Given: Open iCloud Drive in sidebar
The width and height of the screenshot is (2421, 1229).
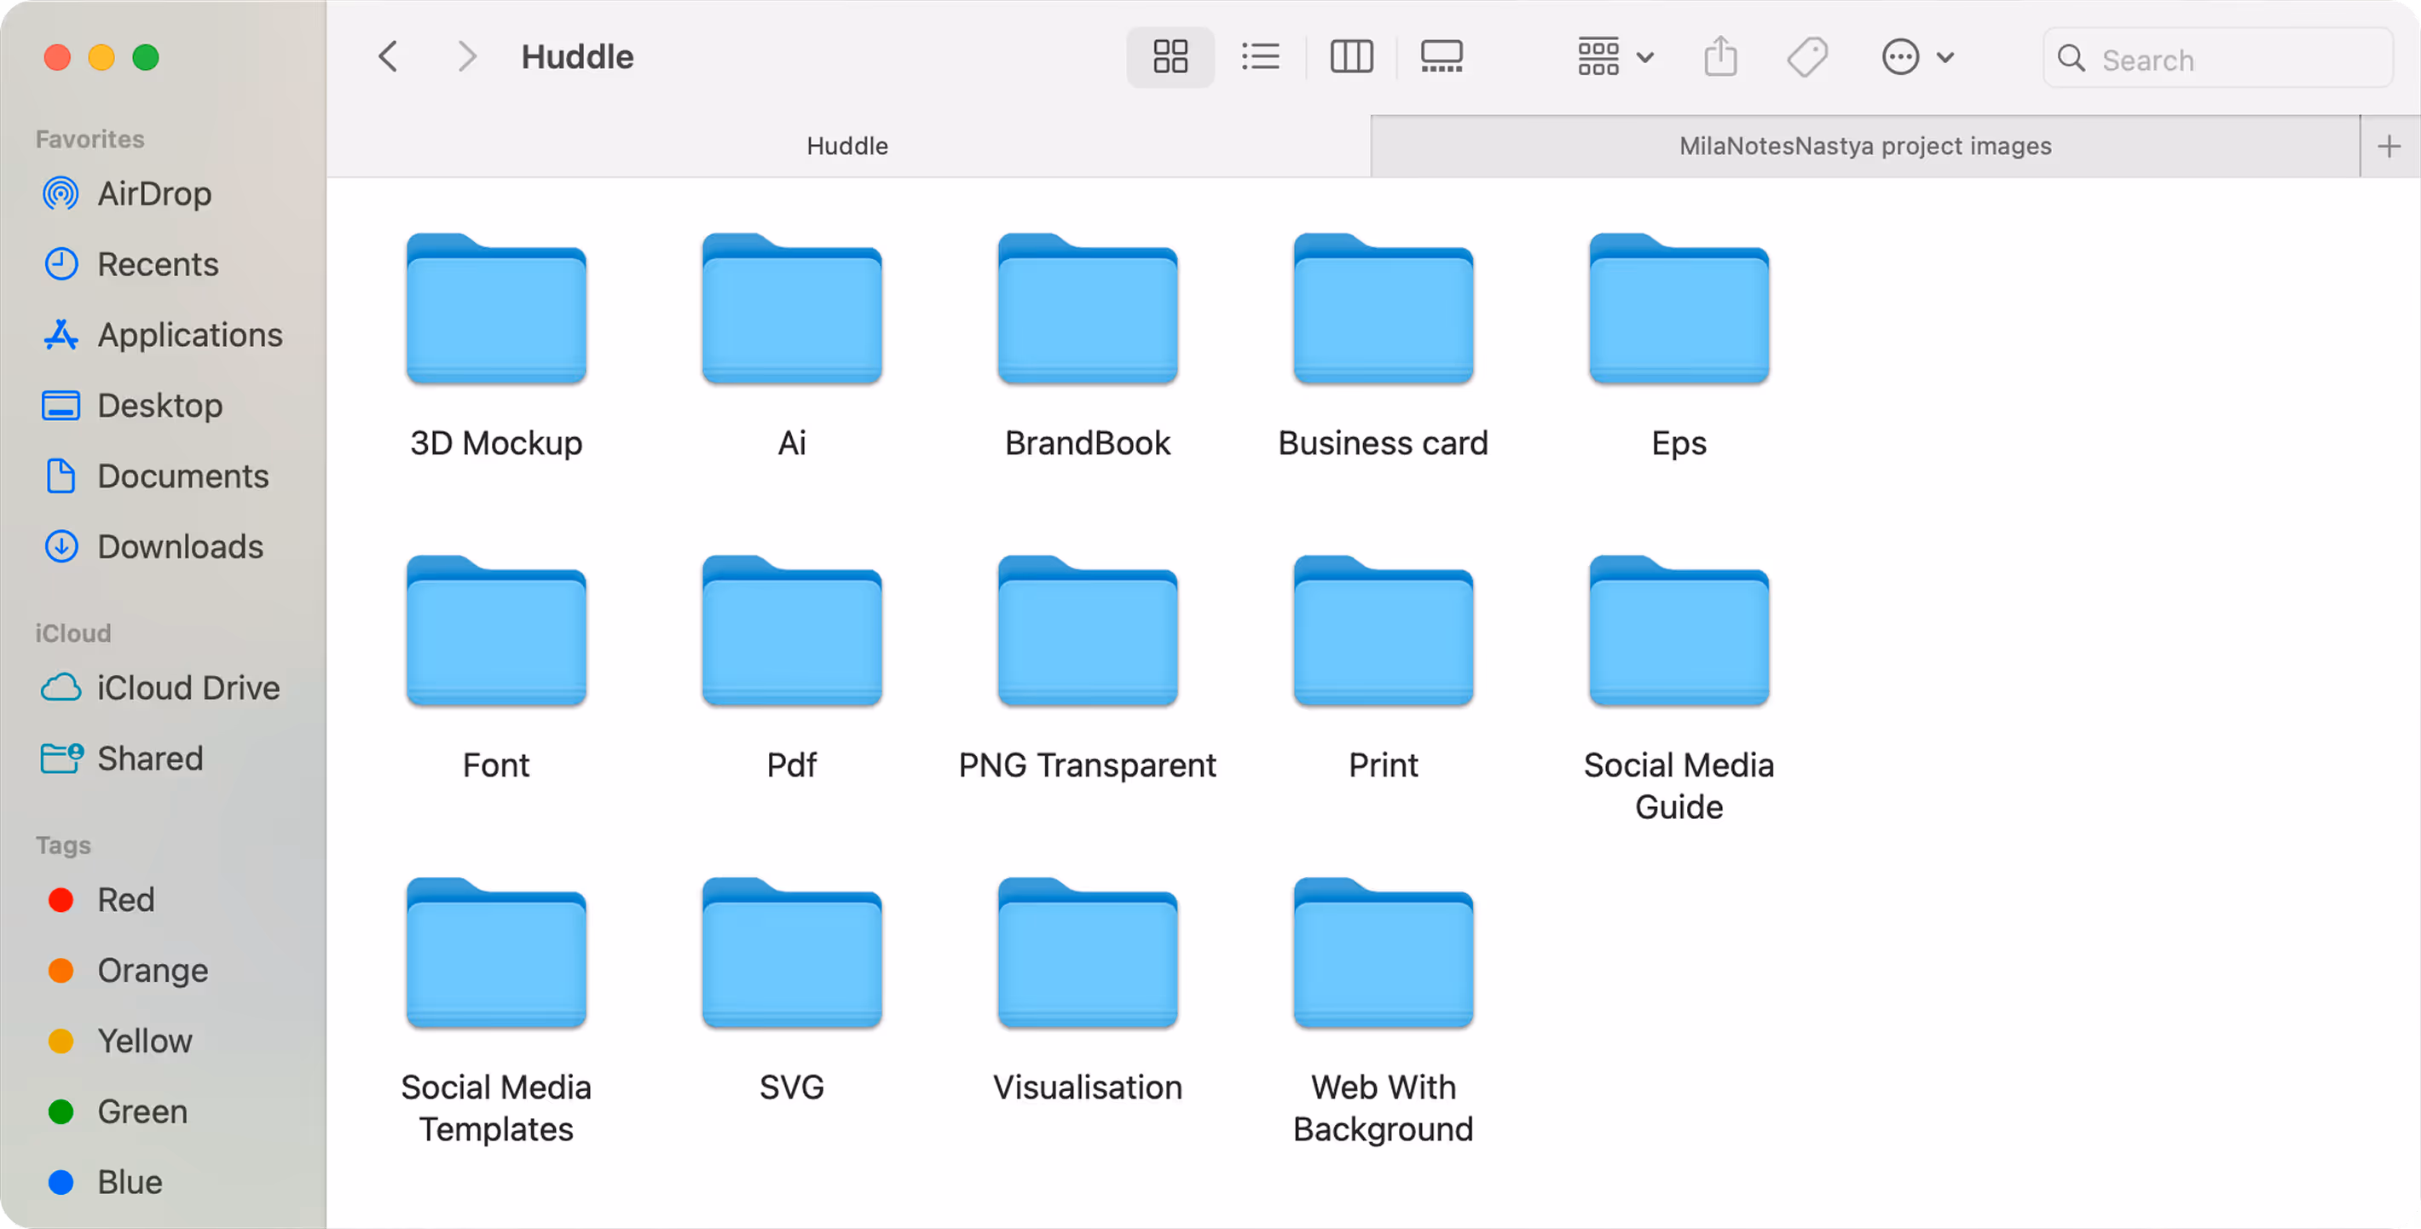Looking at the screenshot, I should 188,688.
